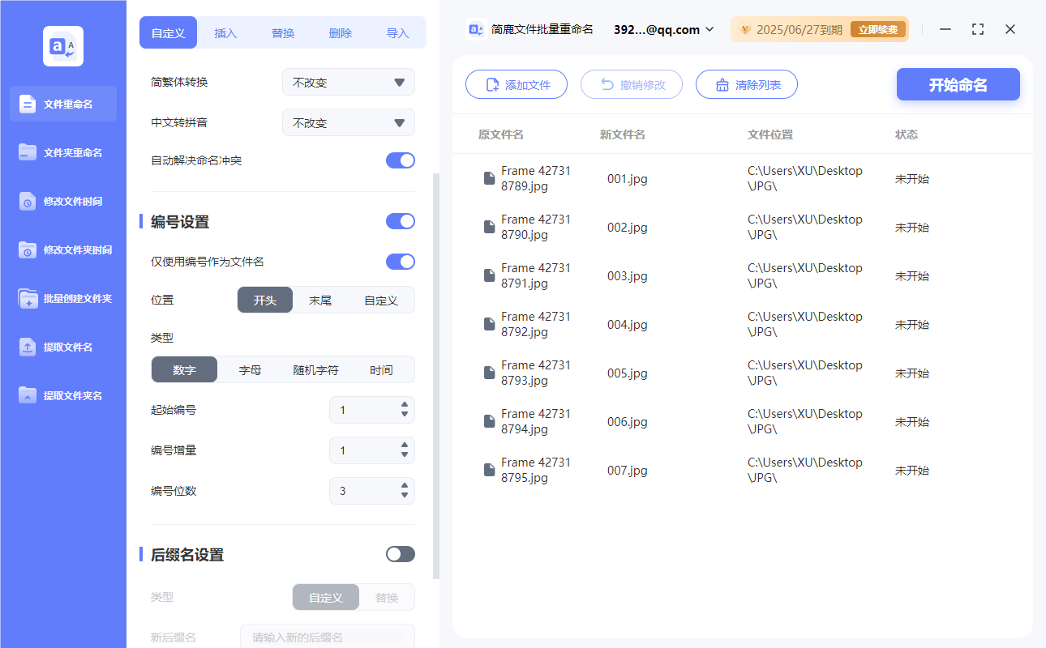Screen dimensions: 1046x648
Task: Open the 修改文件夹时间 tool
Action: point(62,249)
